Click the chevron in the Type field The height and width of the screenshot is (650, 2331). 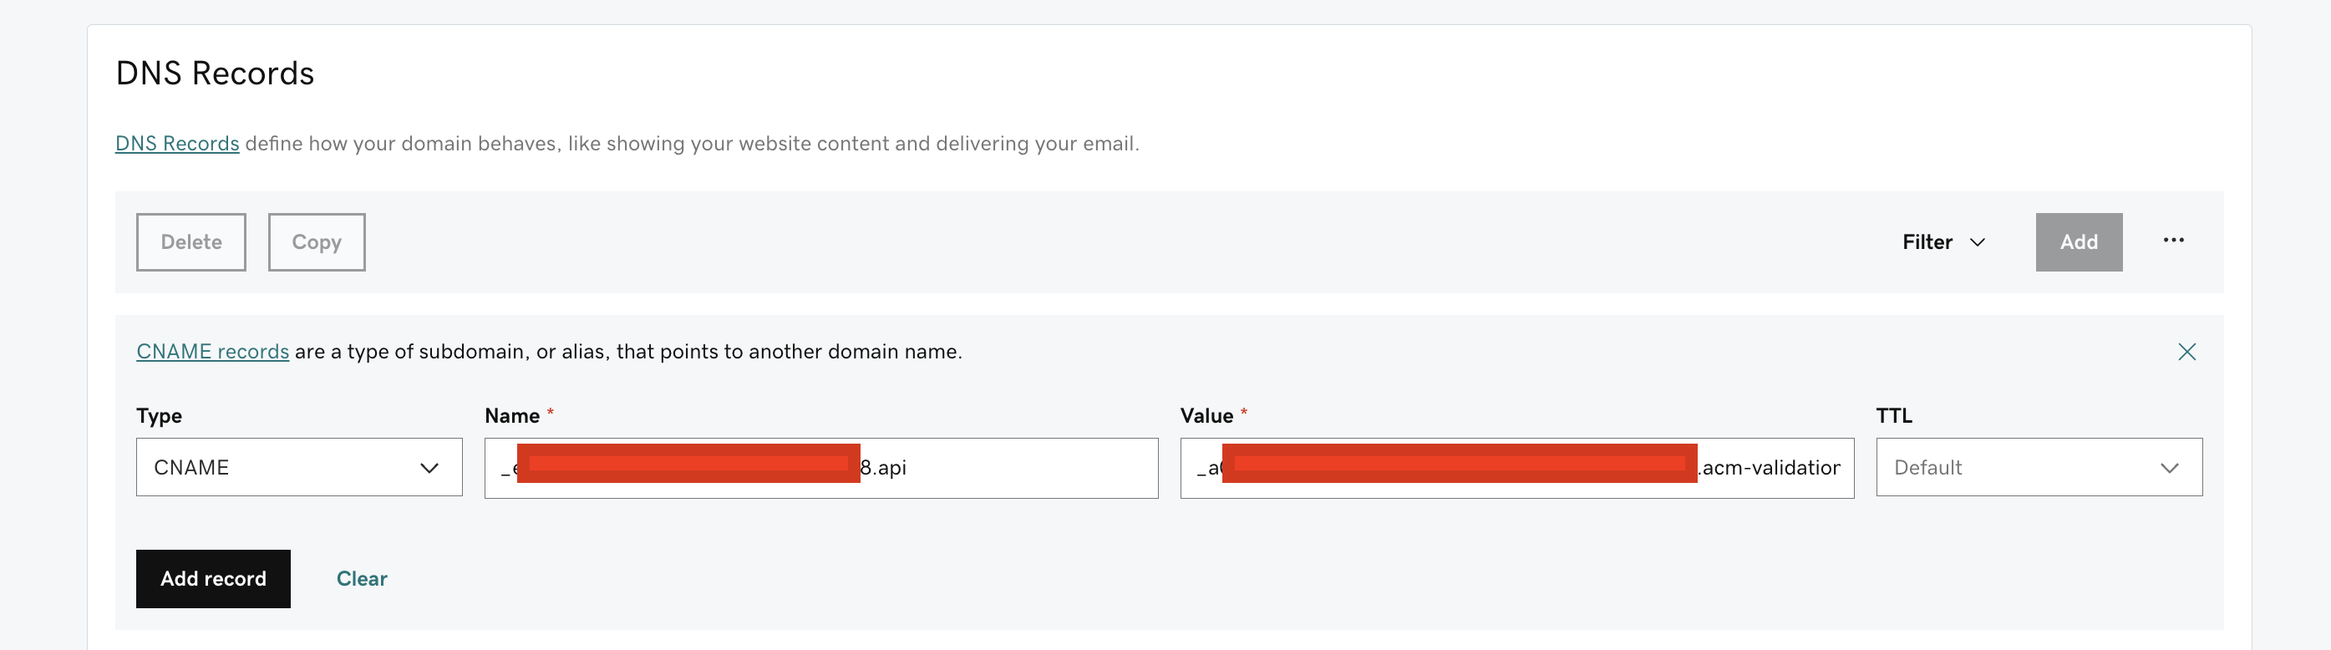click(x=429, y=468)
